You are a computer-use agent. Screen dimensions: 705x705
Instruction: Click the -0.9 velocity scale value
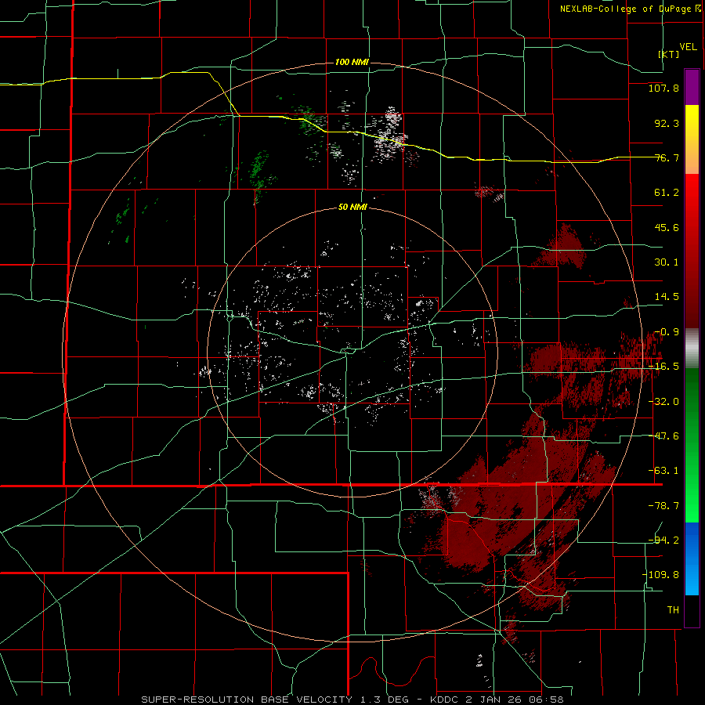(x=667, y=332)
